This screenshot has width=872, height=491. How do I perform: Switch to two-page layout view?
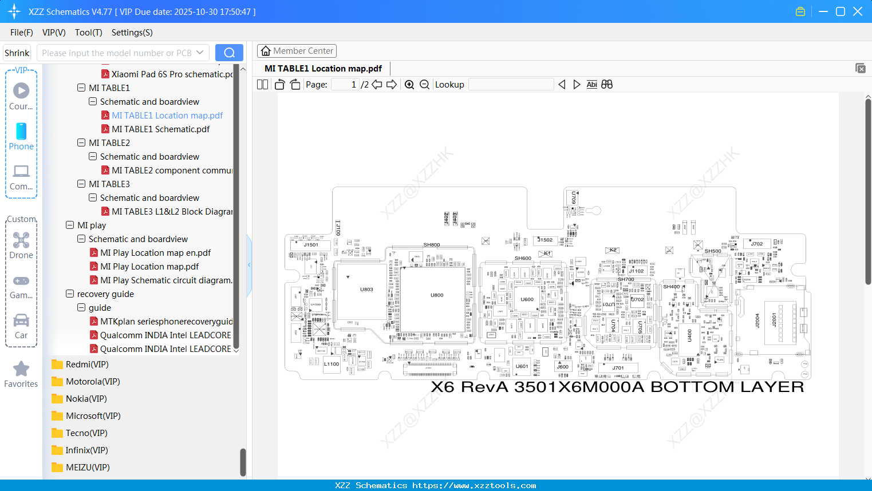pyautogui.click(x=262, y=84)
